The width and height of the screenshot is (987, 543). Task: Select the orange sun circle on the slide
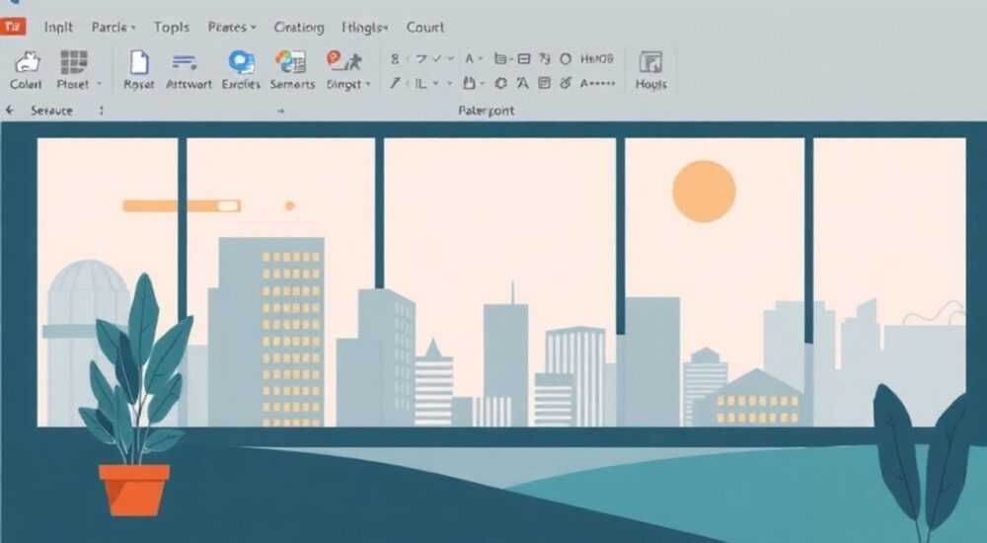pyautogui.click(x=704, y=192)
